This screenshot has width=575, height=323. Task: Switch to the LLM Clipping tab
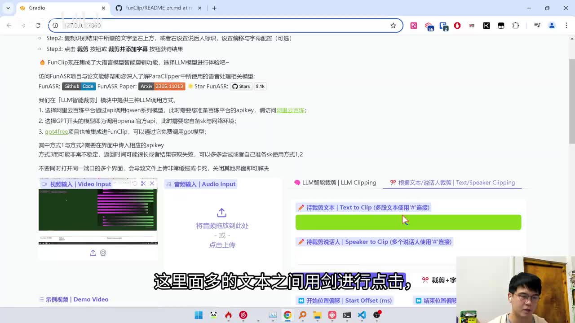pos(335,183)
